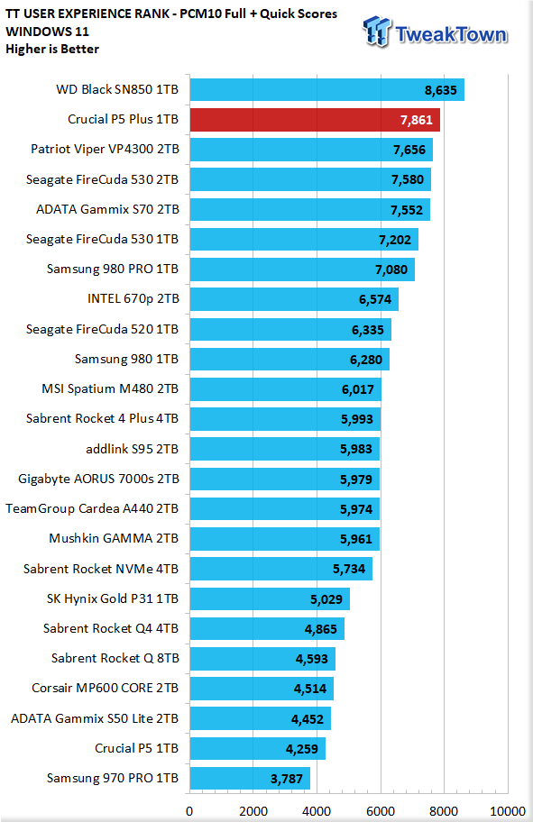Select the Mushkin GAMMA 2TB label
Image resolution: width=533 pixels, height=822 pixels.
pos(114,538)
